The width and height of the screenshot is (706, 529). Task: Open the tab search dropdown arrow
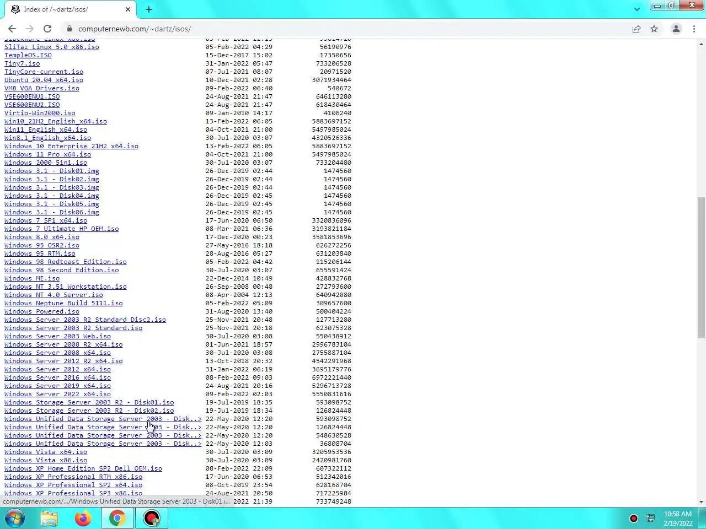[x=637, y=9]
